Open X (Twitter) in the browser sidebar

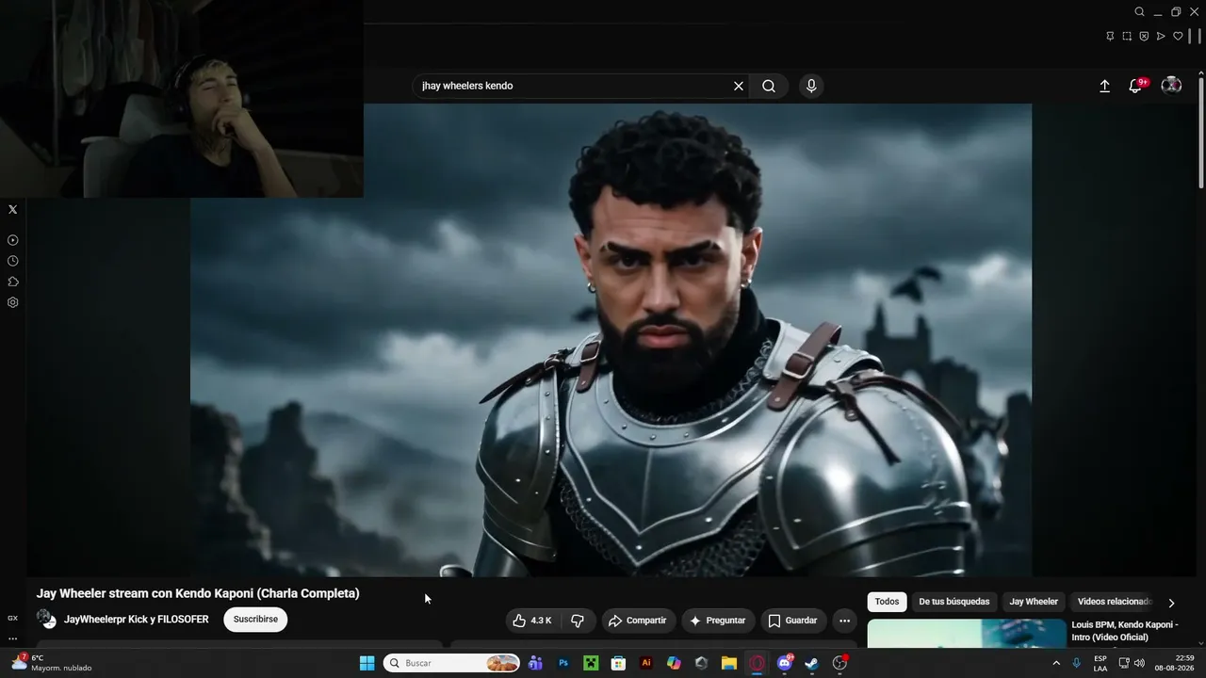[x=13, y=209]
